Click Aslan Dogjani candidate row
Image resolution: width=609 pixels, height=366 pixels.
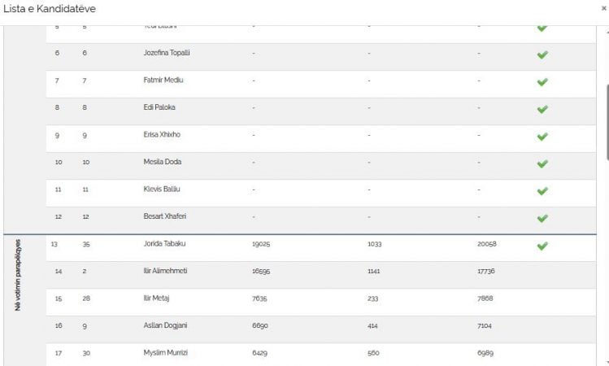[162, 325]
